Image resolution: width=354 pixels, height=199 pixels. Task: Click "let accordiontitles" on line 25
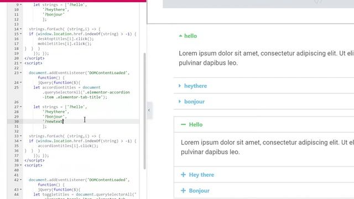55,87
